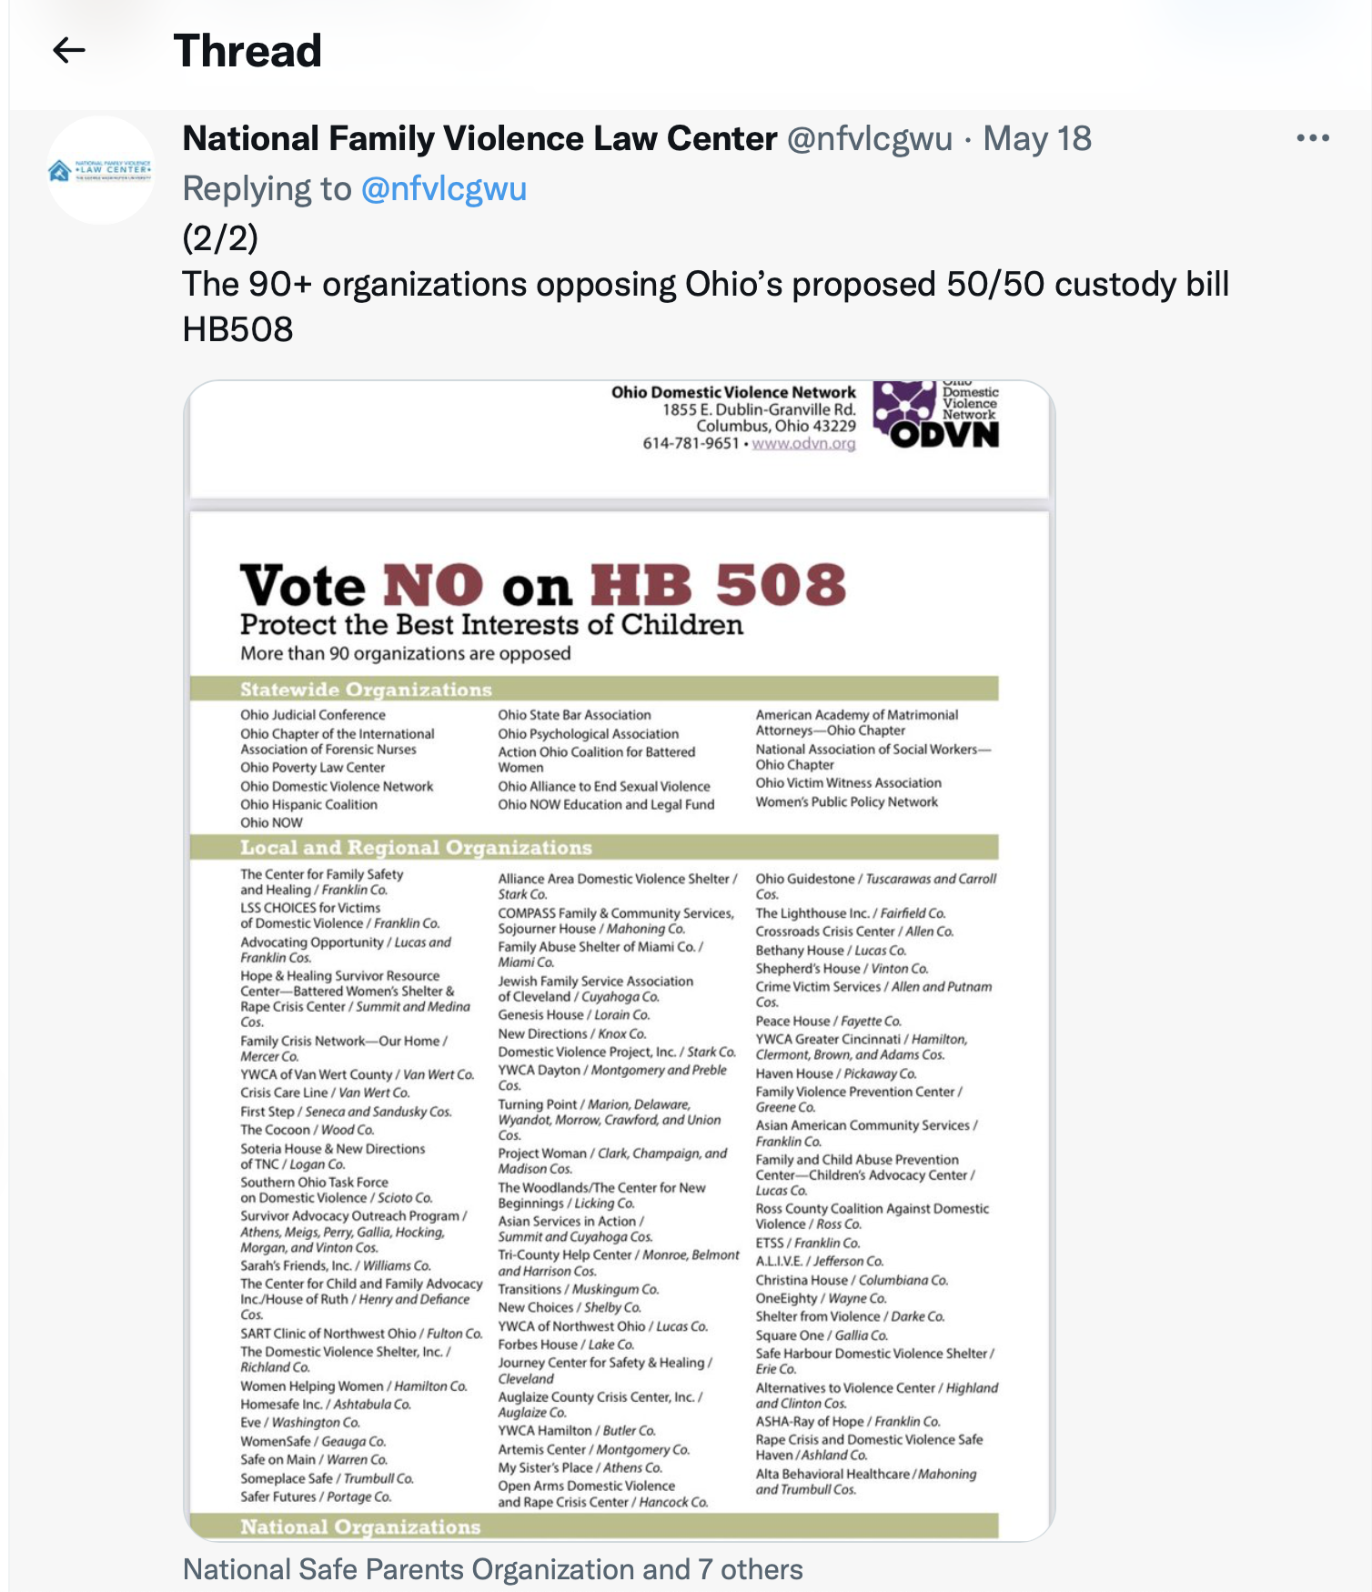Image resolution: width=1372 pixels, height=1592 pixels.
Task: Click the National Organizations header band
Action: tap(593, 1527)
